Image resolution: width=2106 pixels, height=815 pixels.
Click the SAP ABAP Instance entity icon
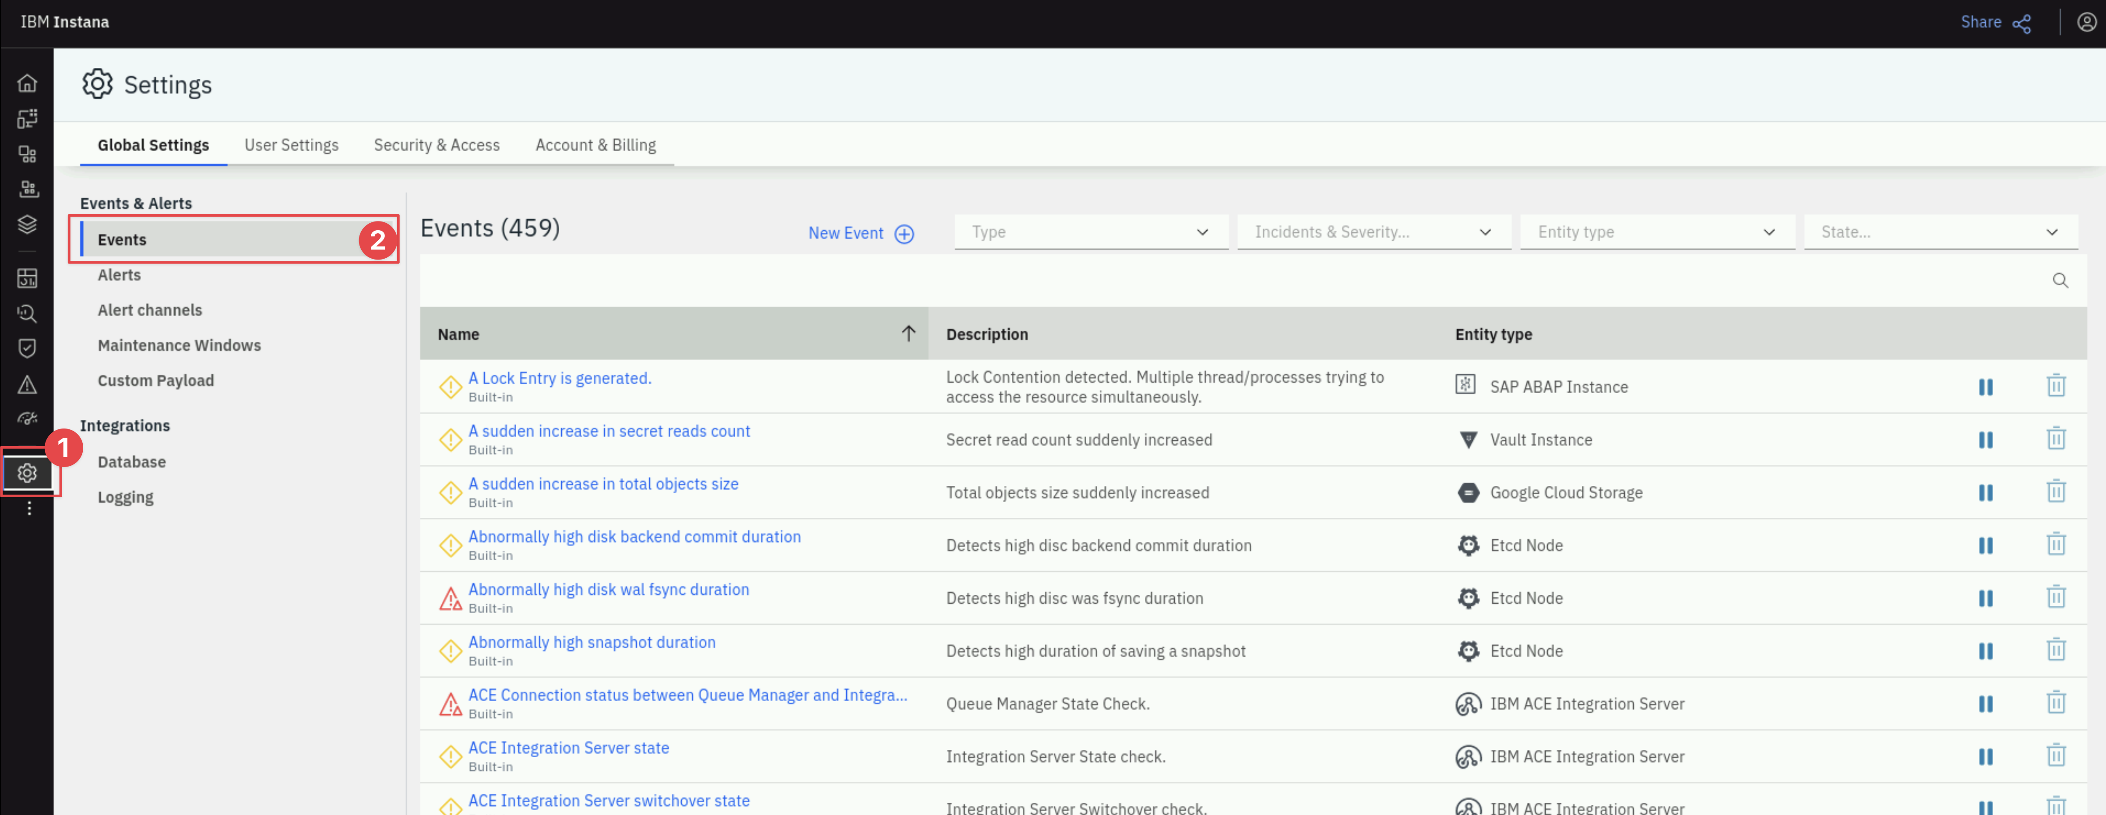(1465, 385)
